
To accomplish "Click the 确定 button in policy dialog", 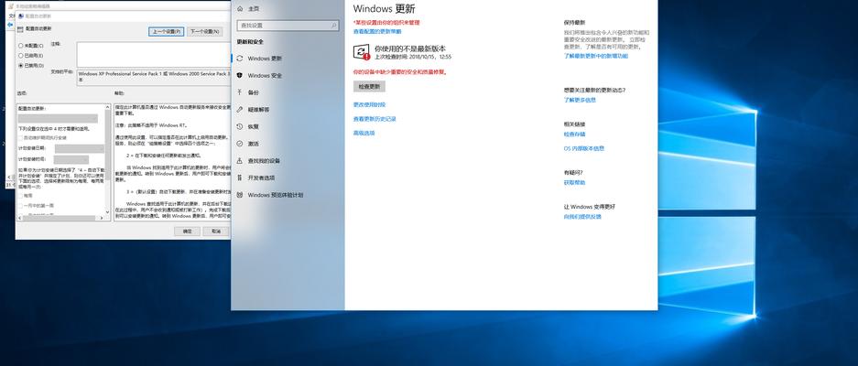I will (187, 231).
